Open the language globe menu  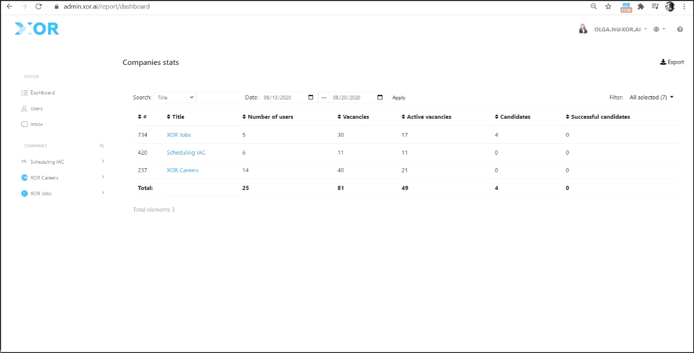point(659,29)
